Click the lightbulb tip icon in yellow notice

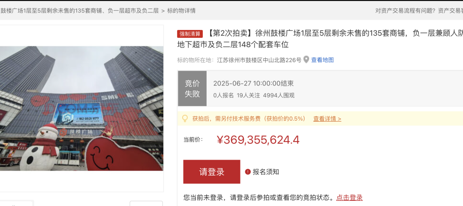185,119
